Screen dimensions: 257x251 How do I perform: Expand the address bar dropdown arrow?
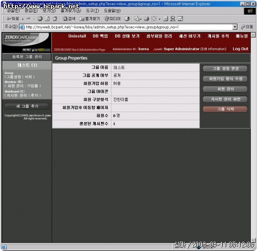[235, 27]
